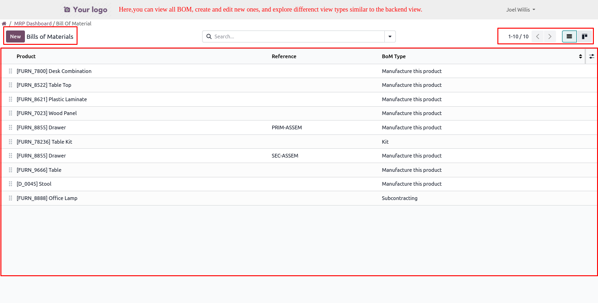
Task: Expand search filter options dropdown
Action: [390, 36]
